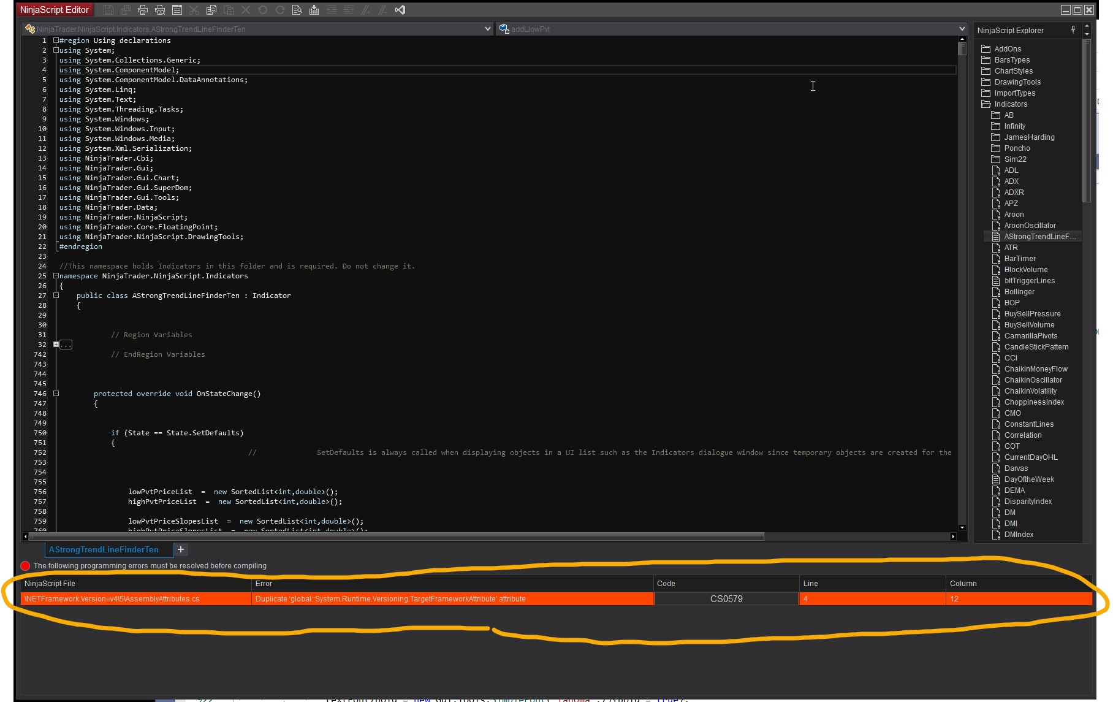Click the Comment Selection toolbar icon
The height and width of the screenshot is (702, 1113).
click(x=366, y=10)
